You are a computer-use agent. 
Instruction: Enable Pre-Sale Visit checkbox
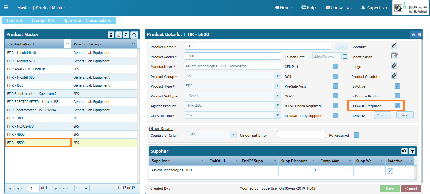tap(336, 86)
